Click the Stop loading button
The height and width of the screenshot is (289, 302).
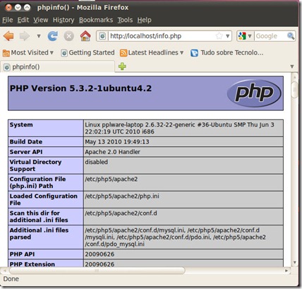point(69,36)
